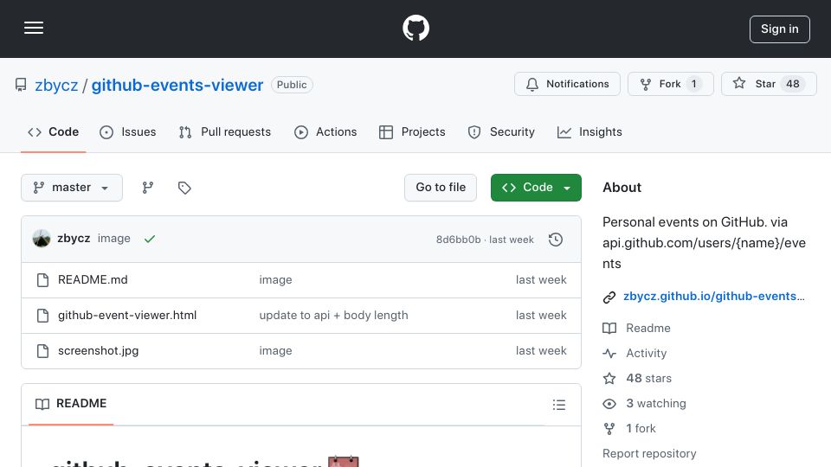Open commit history clock icon
This screenshot has width=831, height=467.
pyautogui.click(x=556, y=240)
